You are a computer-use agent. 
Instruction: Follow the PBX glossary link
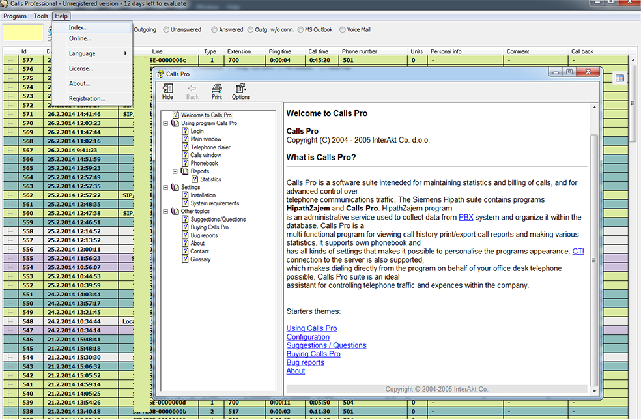coord(466,217)
